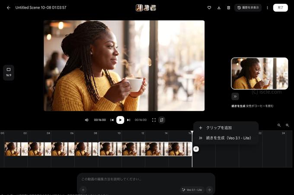
Task: Click the main video preview
Action: point(124,65)
